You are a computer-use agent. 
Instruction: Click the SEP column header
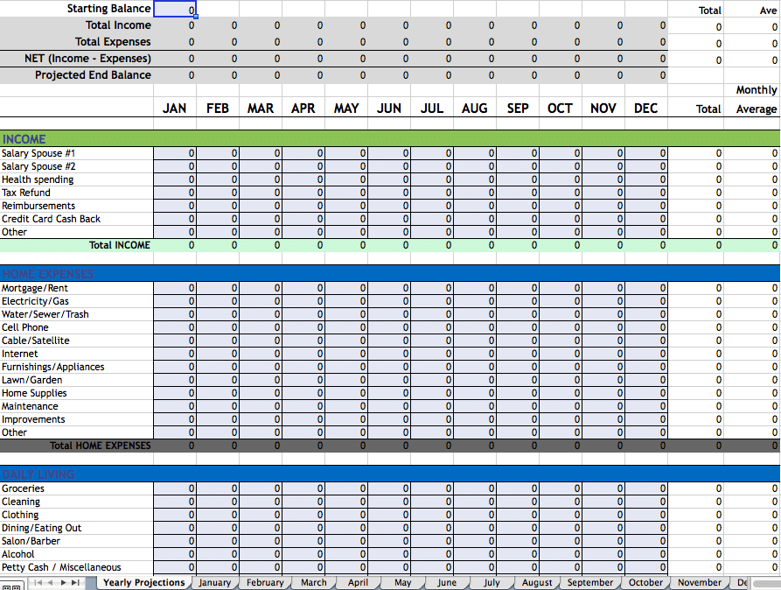coord(518,109)
